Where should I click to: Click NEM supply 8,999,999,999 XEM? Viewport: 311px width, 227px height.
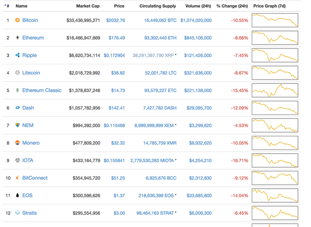[154, 126]
